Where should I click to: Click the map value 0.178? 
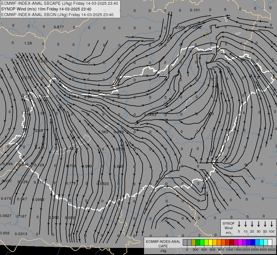[71, 183]
